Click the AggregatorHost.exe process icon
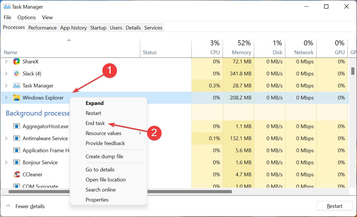The width and height of the screenshot is (357, 217). tap(16, 126)
